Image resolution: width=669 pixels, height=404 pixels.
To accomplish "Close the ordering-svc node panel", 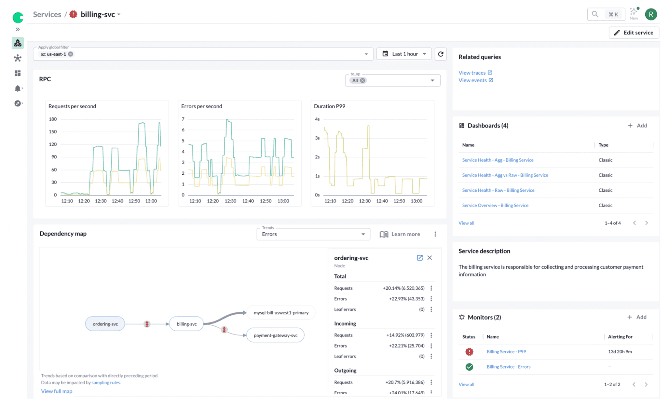I will click(x=430, y=258).
